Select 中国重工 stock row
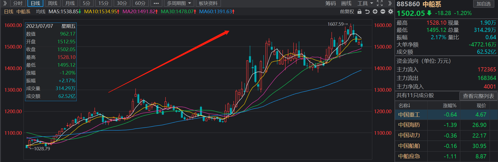Screen dimensions: 498x162 point(446,115)
